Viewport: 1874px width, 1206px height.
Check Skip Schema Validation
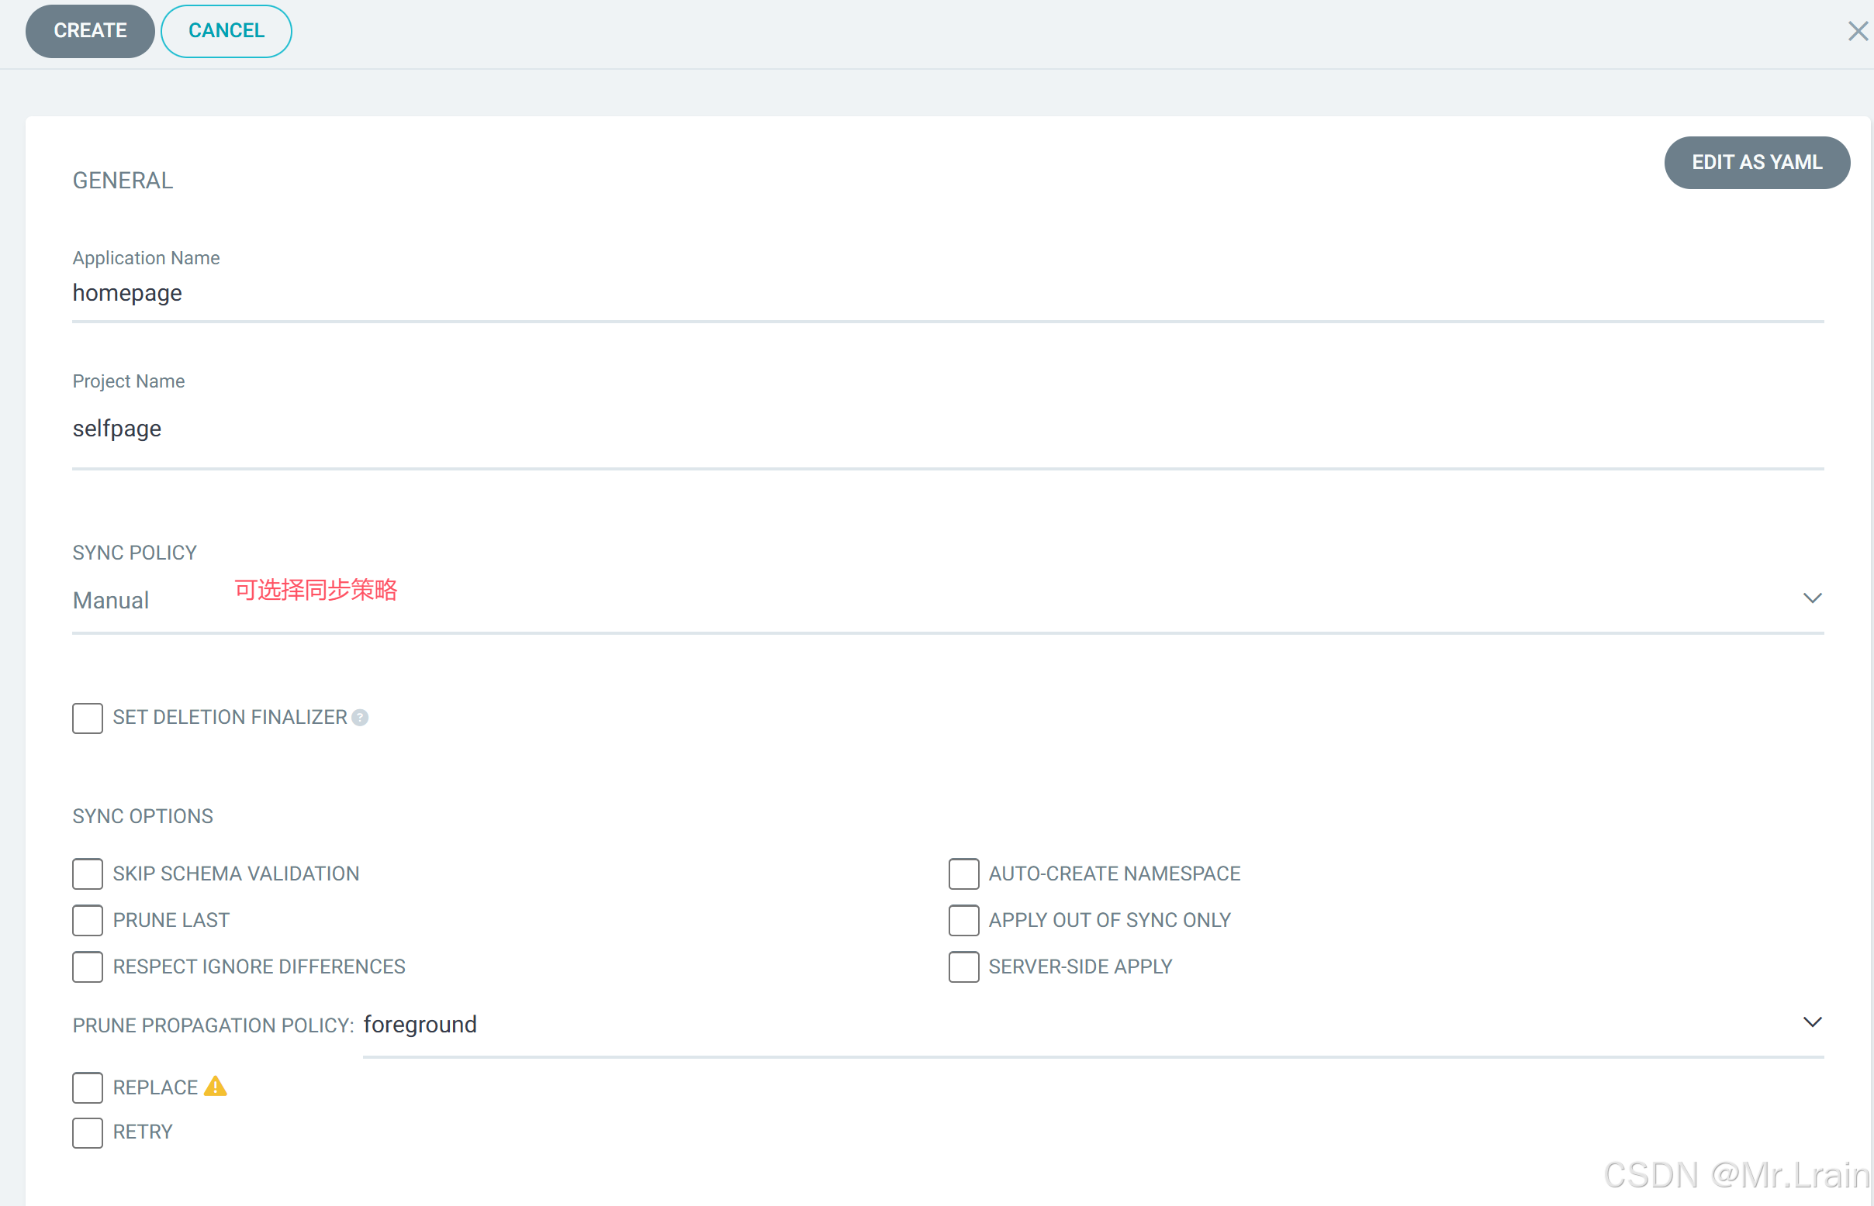click(x=88, y=873)
